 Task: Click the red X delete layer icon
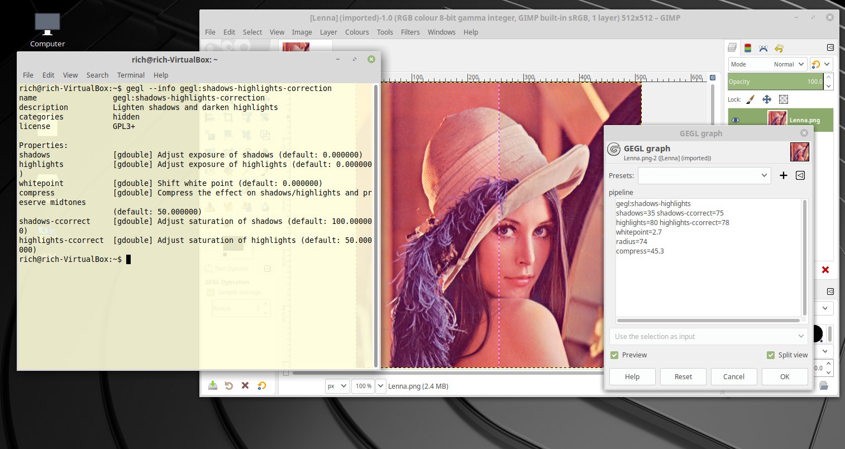pyautogui.click(x=825, y=270)
